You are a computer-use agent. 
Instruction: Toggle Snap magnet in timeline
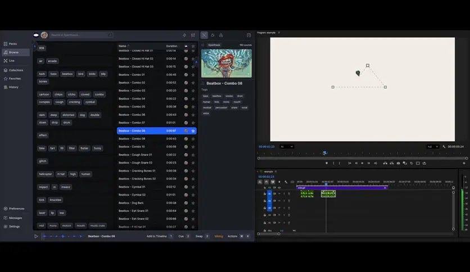pyautogui.click(x=266, y=182)
